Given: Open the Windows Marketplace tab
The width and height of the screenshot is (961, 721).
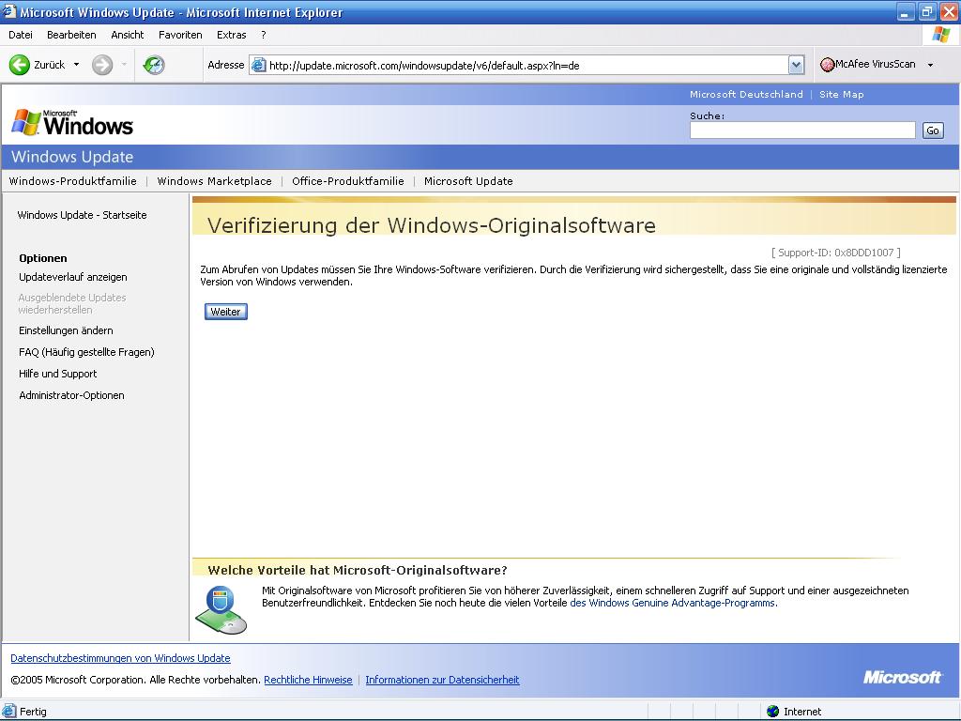Looking at the screenshot, I should click(x=215, y=181).
